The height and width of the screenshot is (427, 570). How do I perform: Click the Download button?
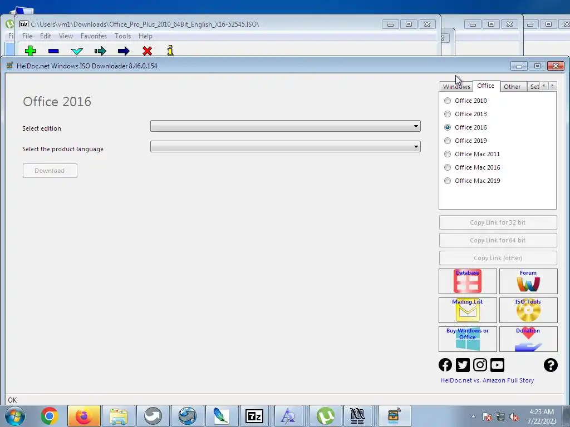click(x=50, y=171)
